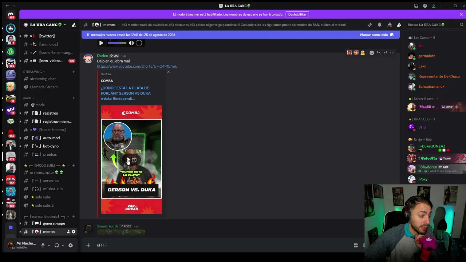The height and width of the screenshot is (262, 466).
Task: Remove the YouTube embed with X
Action: click(168, 72)
